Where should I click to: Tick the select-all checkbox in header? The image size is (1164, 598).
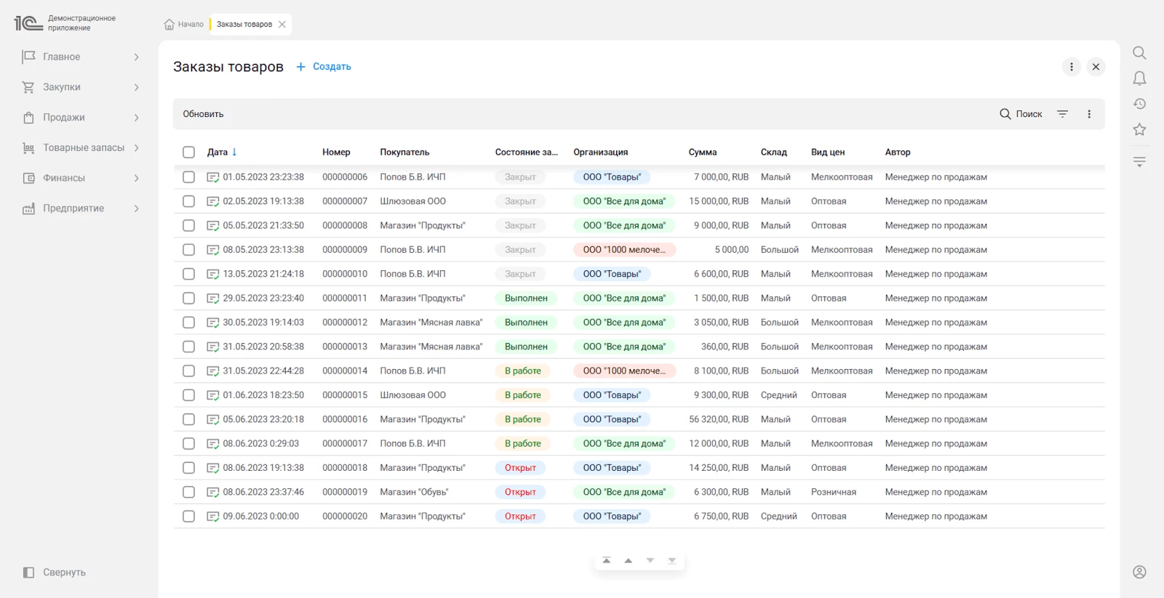coord(188,152)
